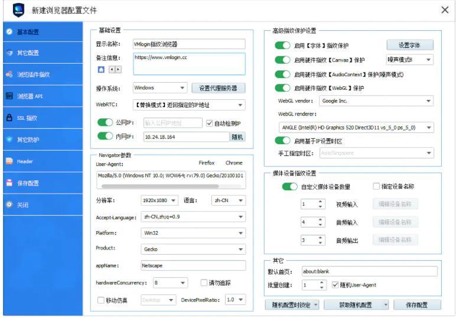
Task: Click the window icon beside 浏览器 API
Action: click(x=9, y=96)
